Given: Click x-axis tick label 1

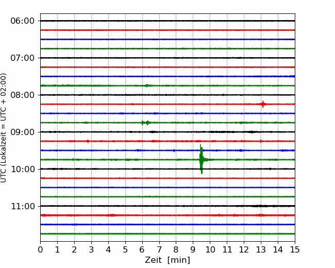Looking at the screenshot, I should click(57, 249).
